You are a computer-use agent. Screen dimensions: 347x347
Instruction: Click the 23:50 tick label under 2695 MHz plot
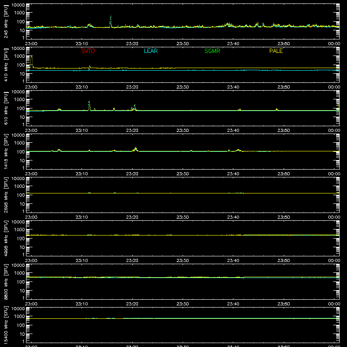[x=284, y=217]
